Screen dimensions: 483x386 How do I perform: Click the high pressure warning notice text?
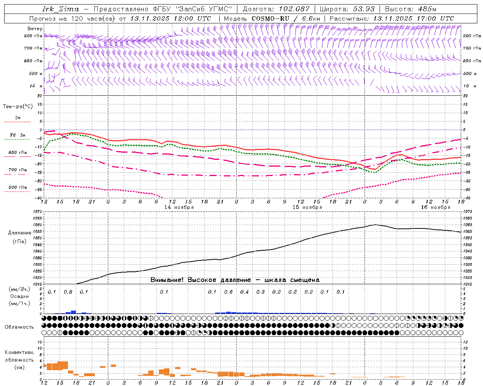[235, 280]
